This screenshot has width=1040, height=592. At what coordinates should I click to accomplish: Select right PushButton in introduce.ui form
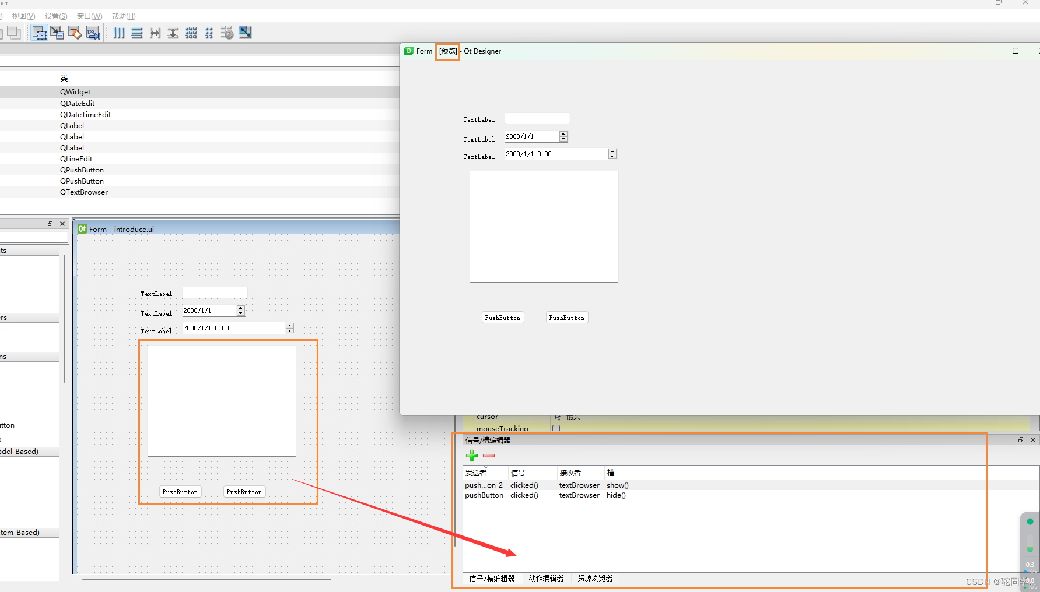[x=244, y=492]
